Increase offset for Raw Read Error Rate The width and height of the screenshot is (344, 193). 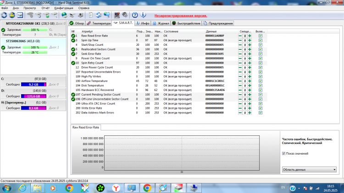[250, 36]
